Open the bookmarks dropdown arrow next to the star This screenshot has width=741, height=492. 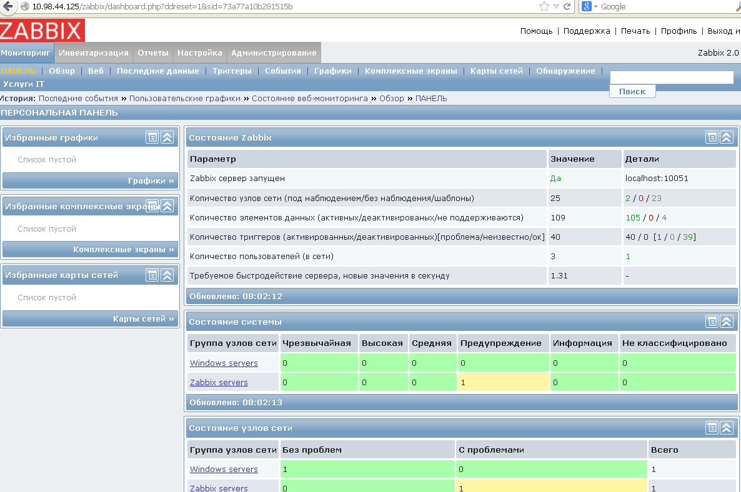tap(555, 6)
